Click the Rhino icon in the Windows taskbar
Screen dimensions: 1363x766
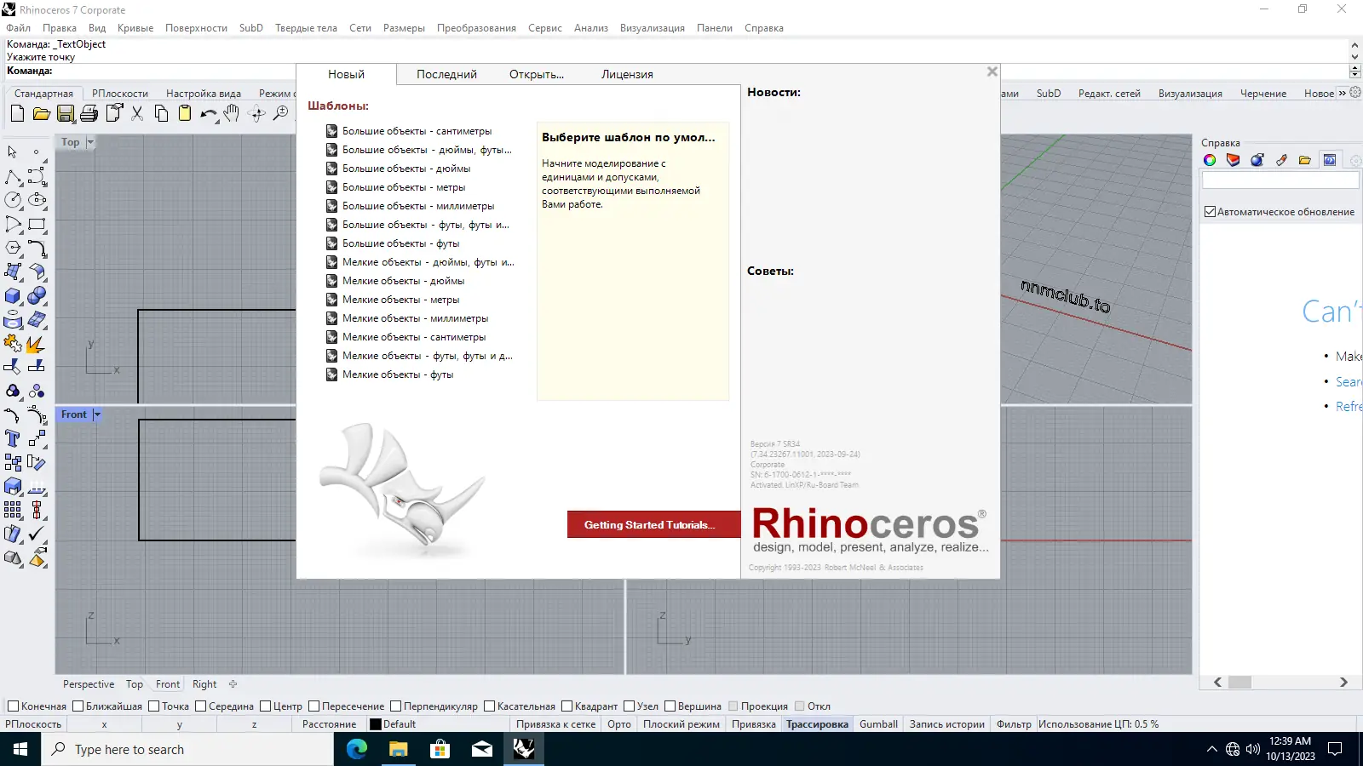[523, 749]
